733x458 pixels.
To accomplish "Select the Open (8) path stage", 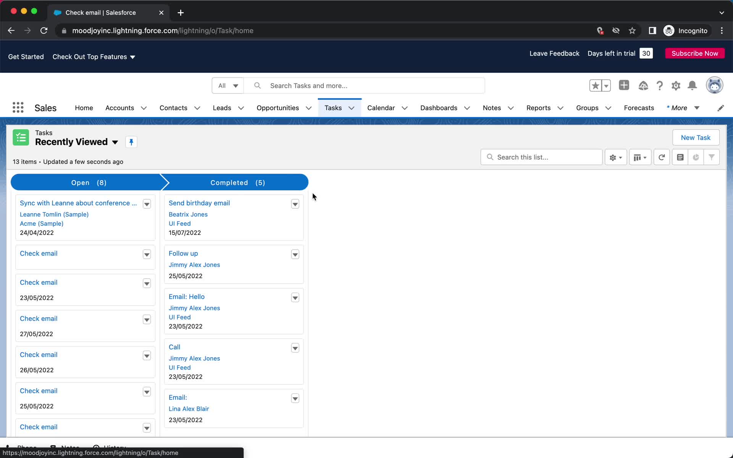I will point(89,182).
